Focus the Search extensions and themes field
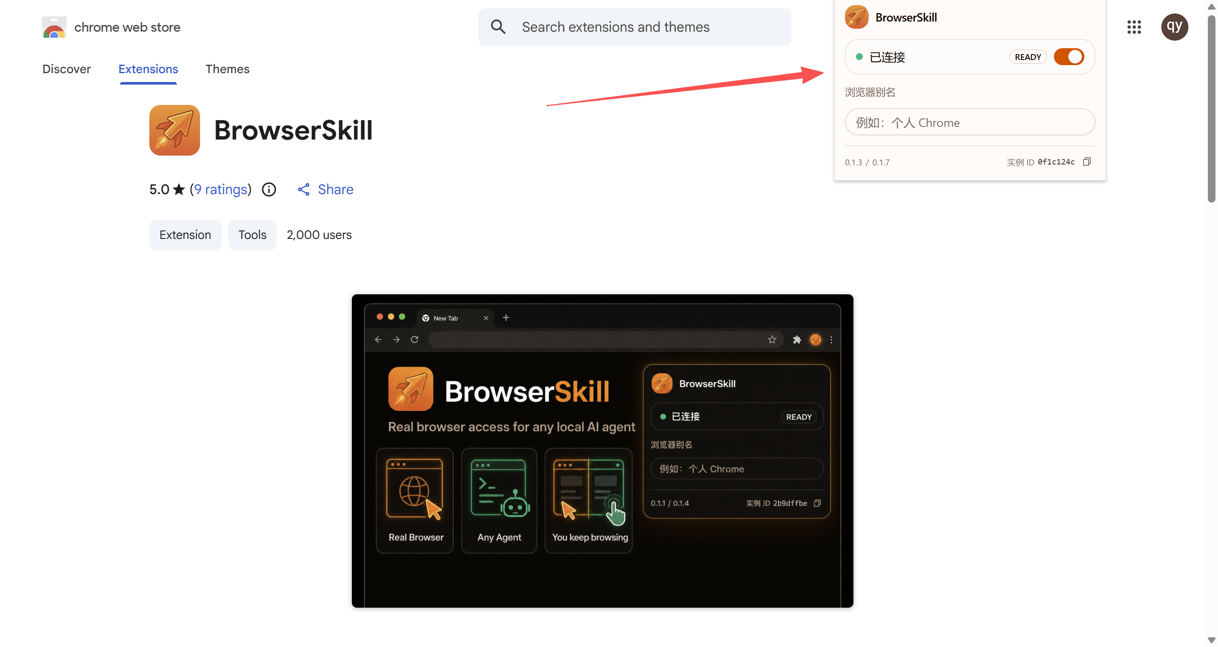Viewport: 1218px width, 647px height. [634, 27]
